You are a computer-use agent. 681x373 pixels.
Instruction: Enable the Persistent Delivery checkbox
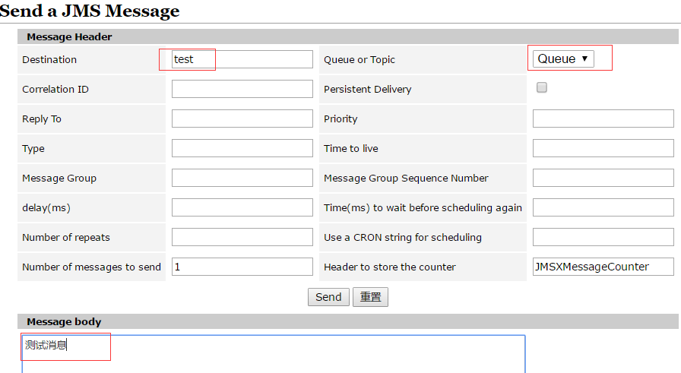(x=542, y=88)
